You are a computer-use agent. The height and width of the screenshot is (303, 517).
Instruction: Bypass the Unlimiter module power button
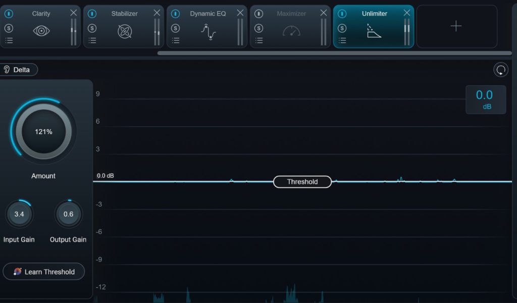342,14
